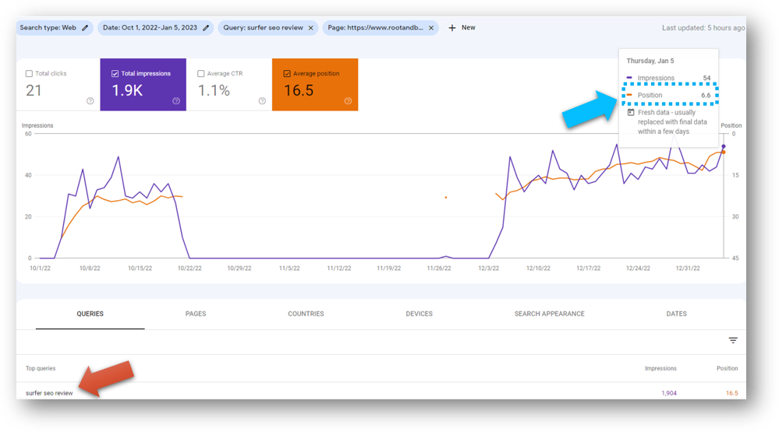
Task: Click the 12/31/22 date label on chart axis
Action: 688,269
